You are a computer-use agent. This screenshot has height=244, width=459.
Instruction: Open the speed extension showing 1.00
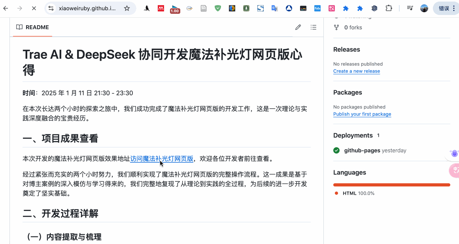(x=175, y=9)
